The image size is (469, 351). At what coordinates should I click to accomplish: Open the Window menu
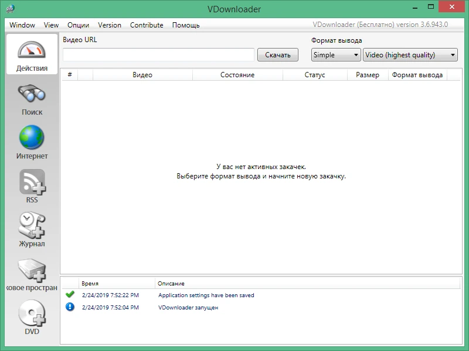[x=22, y=25]
